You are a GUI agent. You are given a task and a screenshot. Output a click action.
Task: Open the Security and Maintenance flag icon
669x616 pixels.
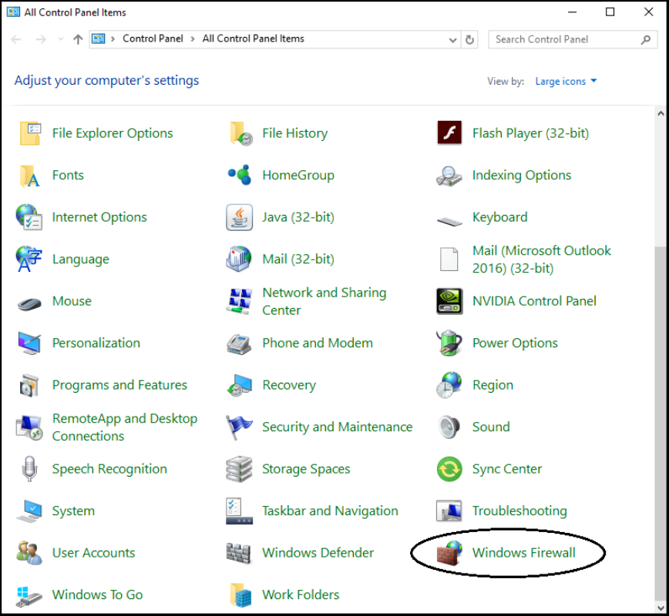(x=239, y=427)
